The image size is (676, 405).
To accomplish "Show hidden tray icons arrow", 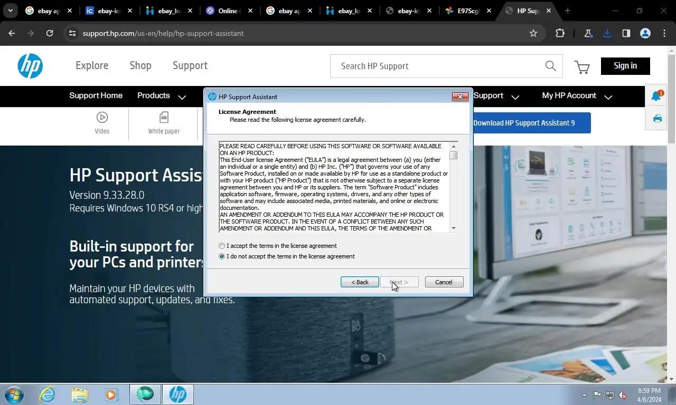I will pyautogui.click(x=584, y=395).
